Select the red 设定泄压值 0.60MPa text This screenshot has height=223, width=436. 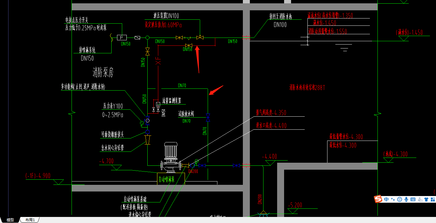(x=163, y=25)
